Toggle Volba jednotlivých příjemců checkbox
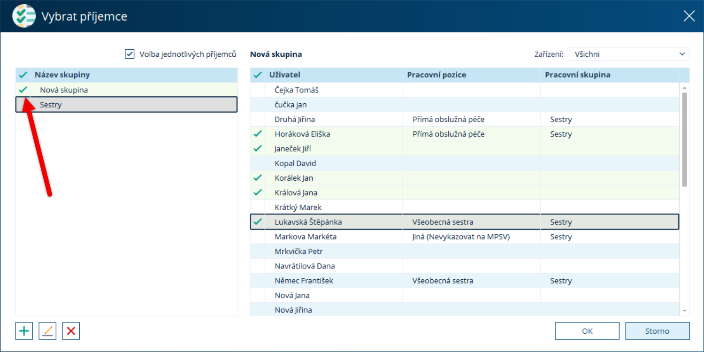The image size is (704, 352). (130, 54)
